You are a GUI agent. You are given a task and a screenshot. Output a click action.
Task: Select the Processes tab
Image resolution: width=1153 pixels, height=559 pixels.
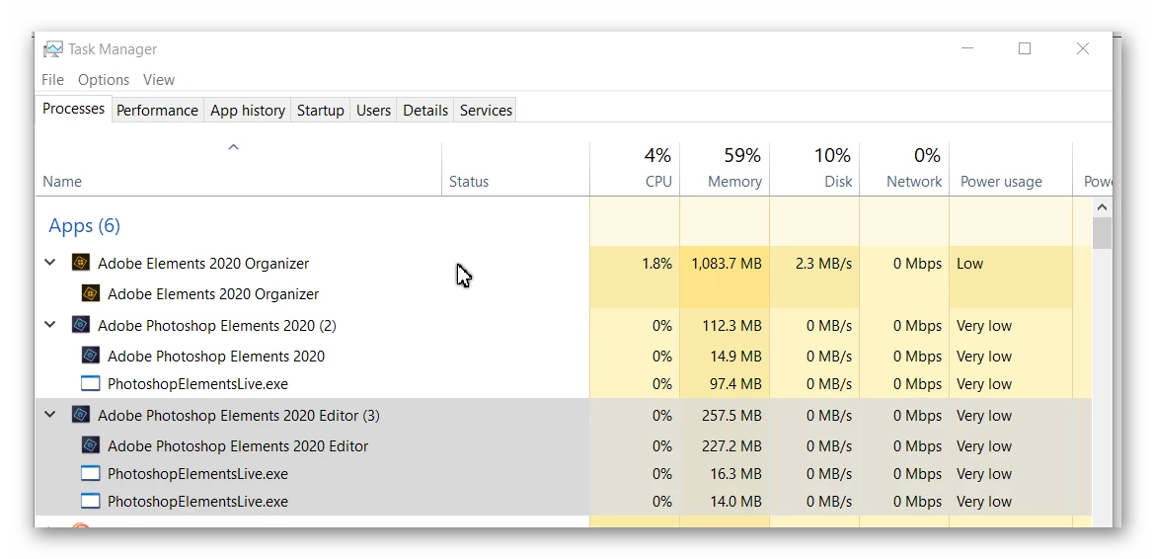(73, 109)
